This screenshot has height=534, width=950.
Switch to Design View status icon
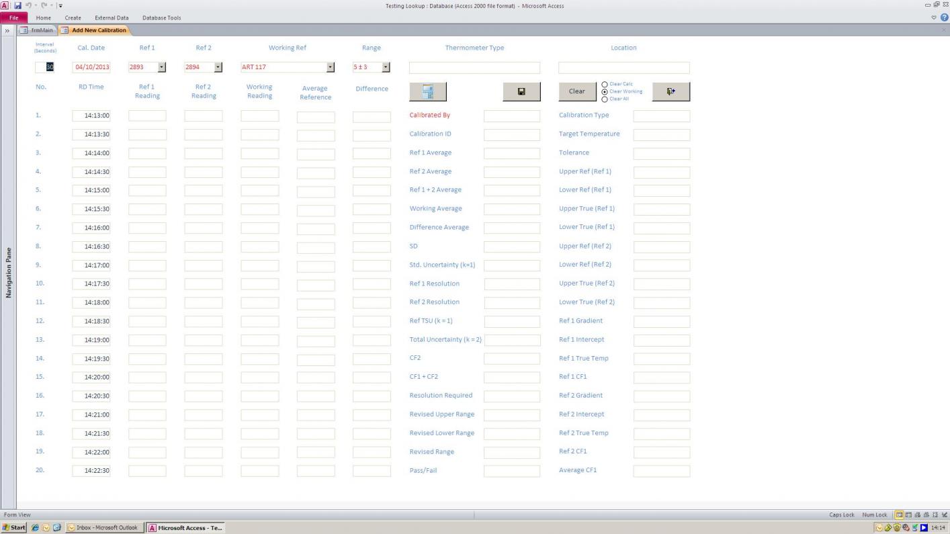point(943,515)
